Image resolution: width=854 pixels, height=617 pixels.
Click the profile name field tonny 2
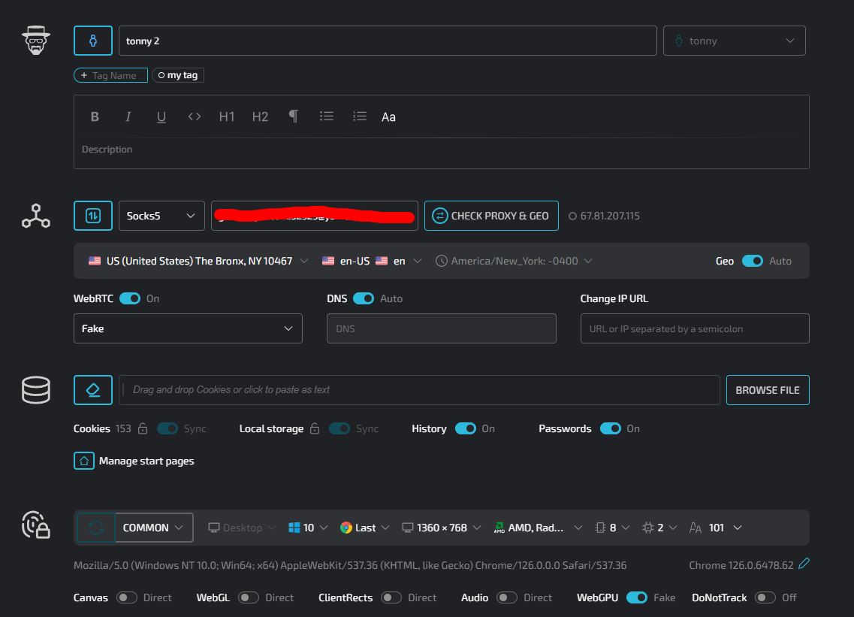(x=388, y=41)
